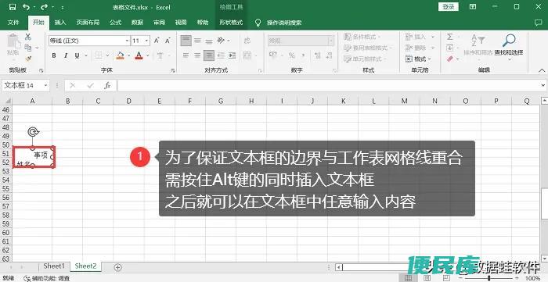Click the top align icon

click(186, 41)
